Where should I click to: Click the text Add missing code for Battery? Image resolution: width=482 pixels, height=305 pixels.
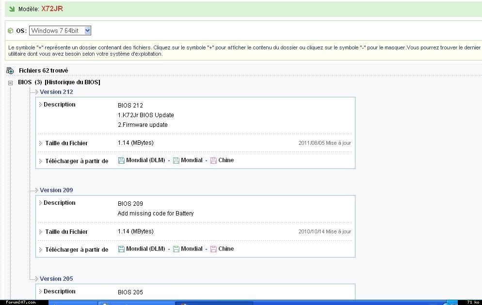point(156,213)
